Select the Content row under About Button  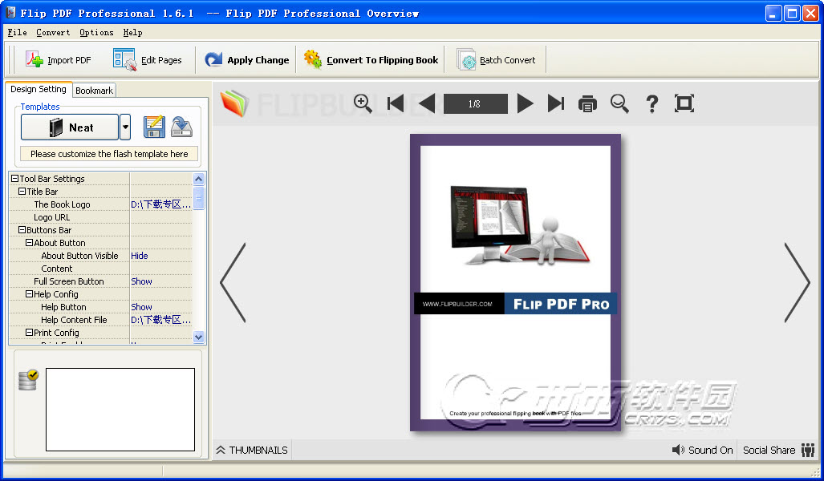[x=101, y=269]
